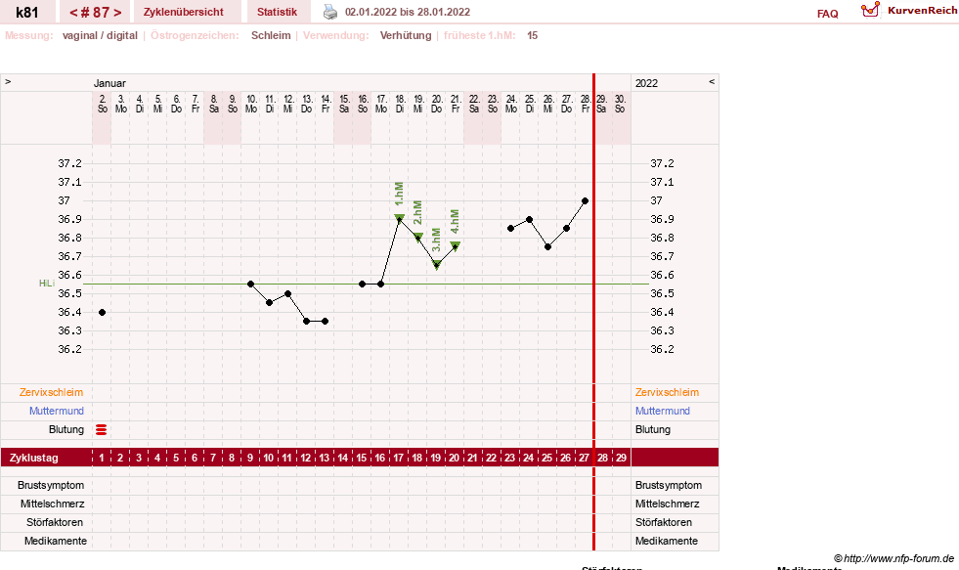Click the left 37.2 axis label

(x=69, y=163)
